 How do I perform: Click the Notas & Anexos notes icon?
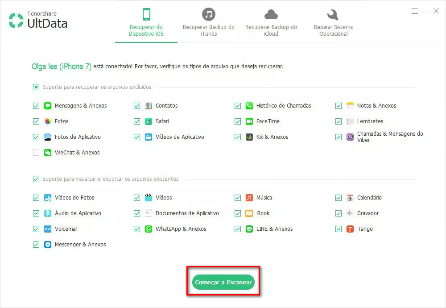pyautogui.click(x=350, y=106)
